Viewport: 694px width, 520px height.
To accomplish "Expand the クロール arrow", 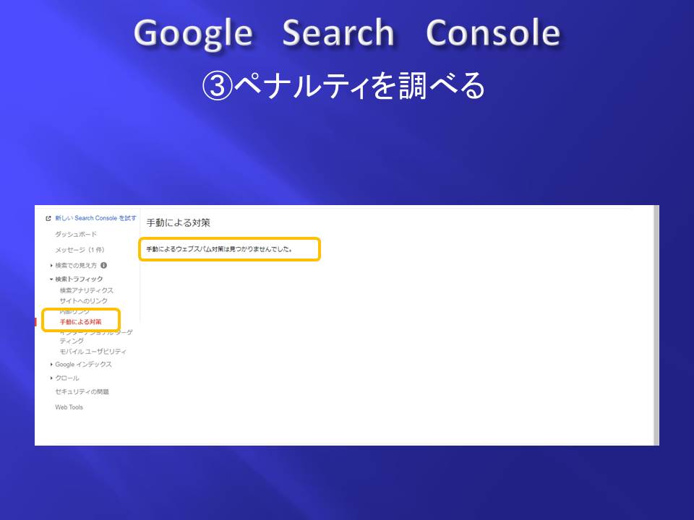I will coord(51,378).
